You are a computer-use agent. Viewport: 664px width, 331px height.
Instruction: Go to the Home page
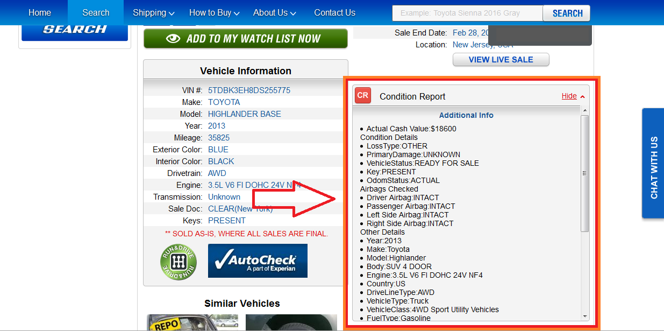(x=40, y=12)
